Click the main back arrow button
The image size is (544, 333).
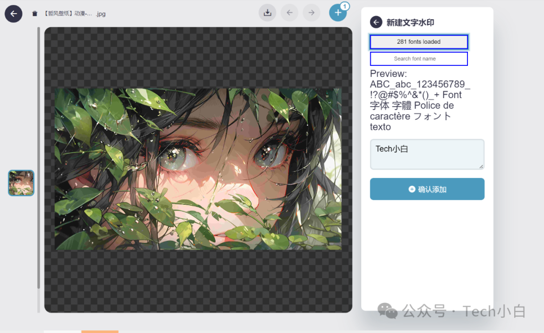[14, 14]
